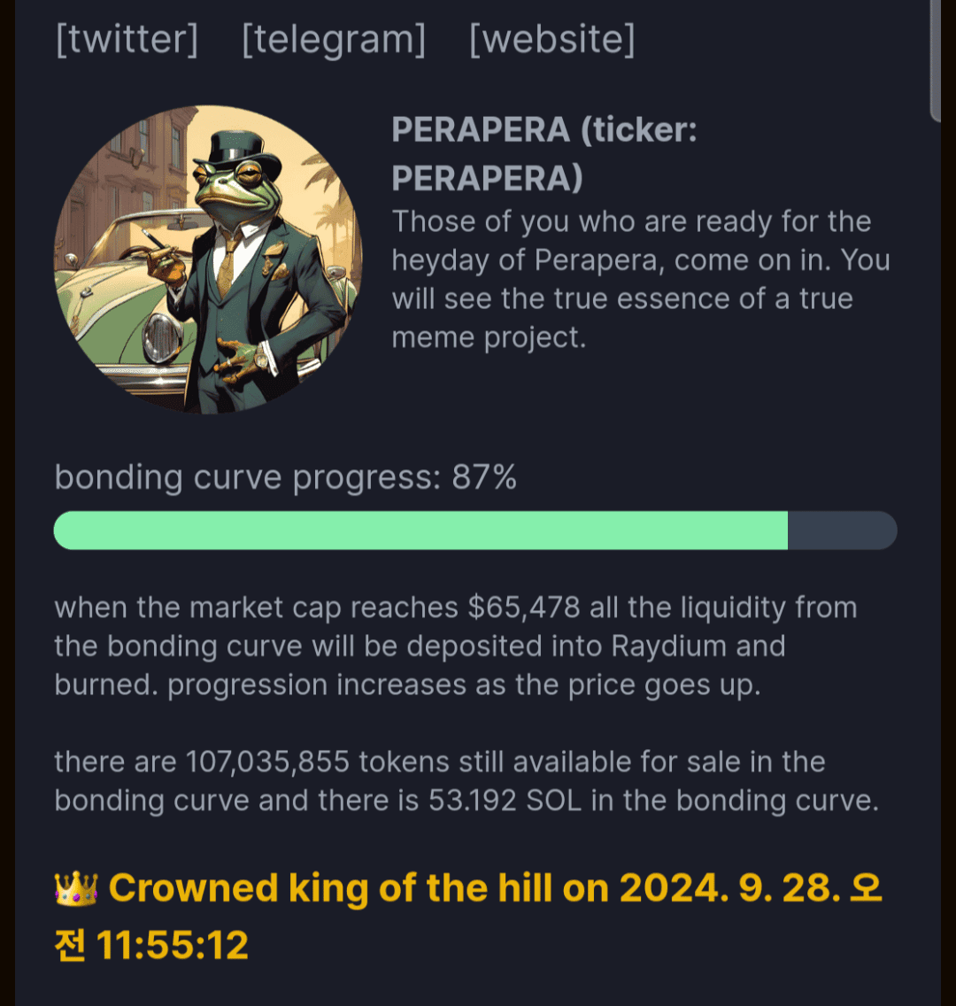
Task: Select the PERAPERA ticker title heading
Action: [544, 154]
